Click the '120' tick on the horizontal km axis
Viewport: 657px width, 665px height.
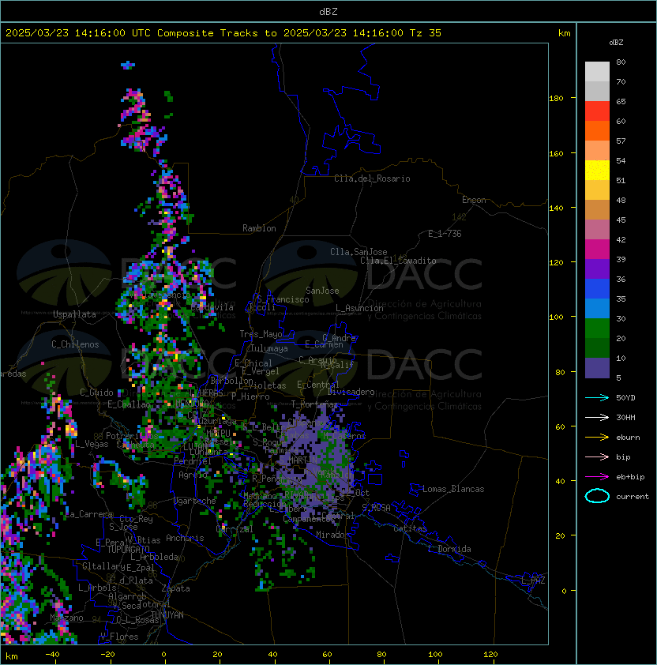490,655
